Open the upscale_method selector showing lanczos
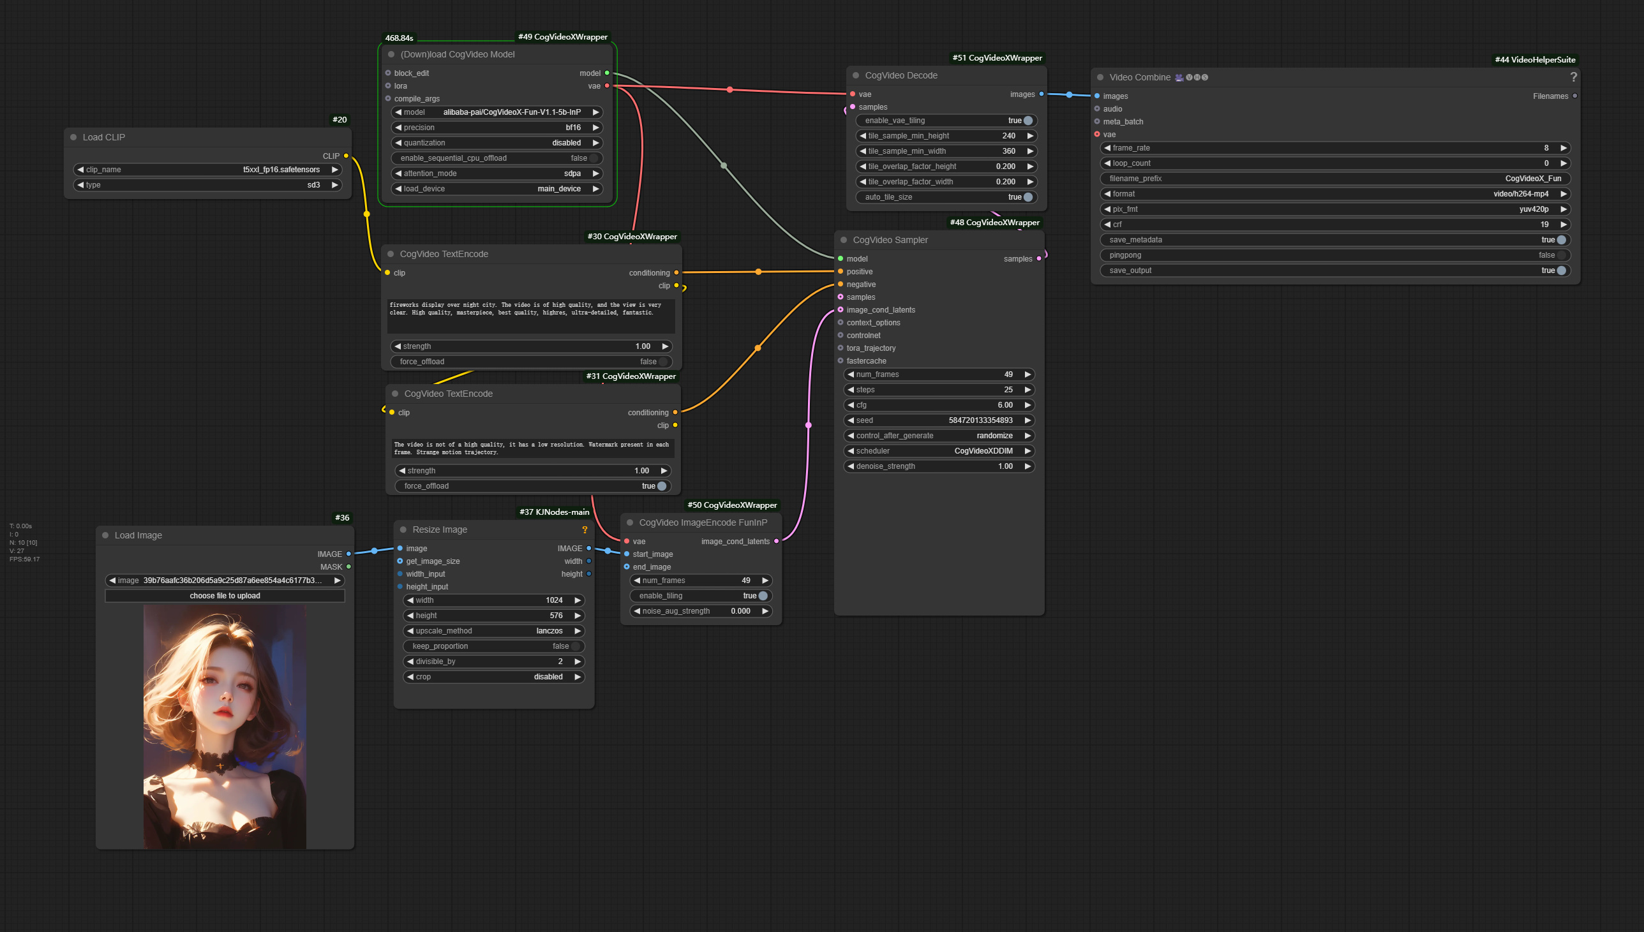This screenshot has width=1644, height=932. [493, 630]
